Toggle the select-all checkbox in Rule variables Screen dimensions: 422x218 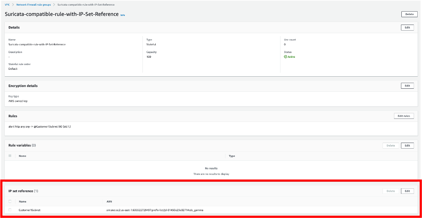click(x=10, y=156)
